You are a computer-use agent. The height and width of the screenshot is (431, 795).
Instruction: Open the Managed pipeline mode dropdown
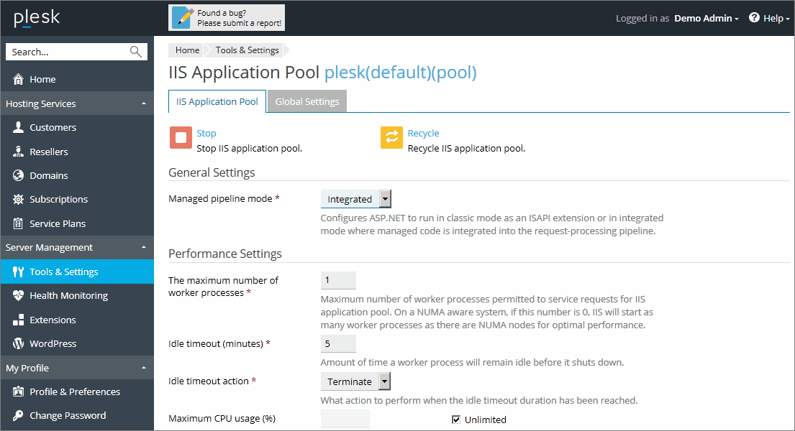click(x=385, y=199)
